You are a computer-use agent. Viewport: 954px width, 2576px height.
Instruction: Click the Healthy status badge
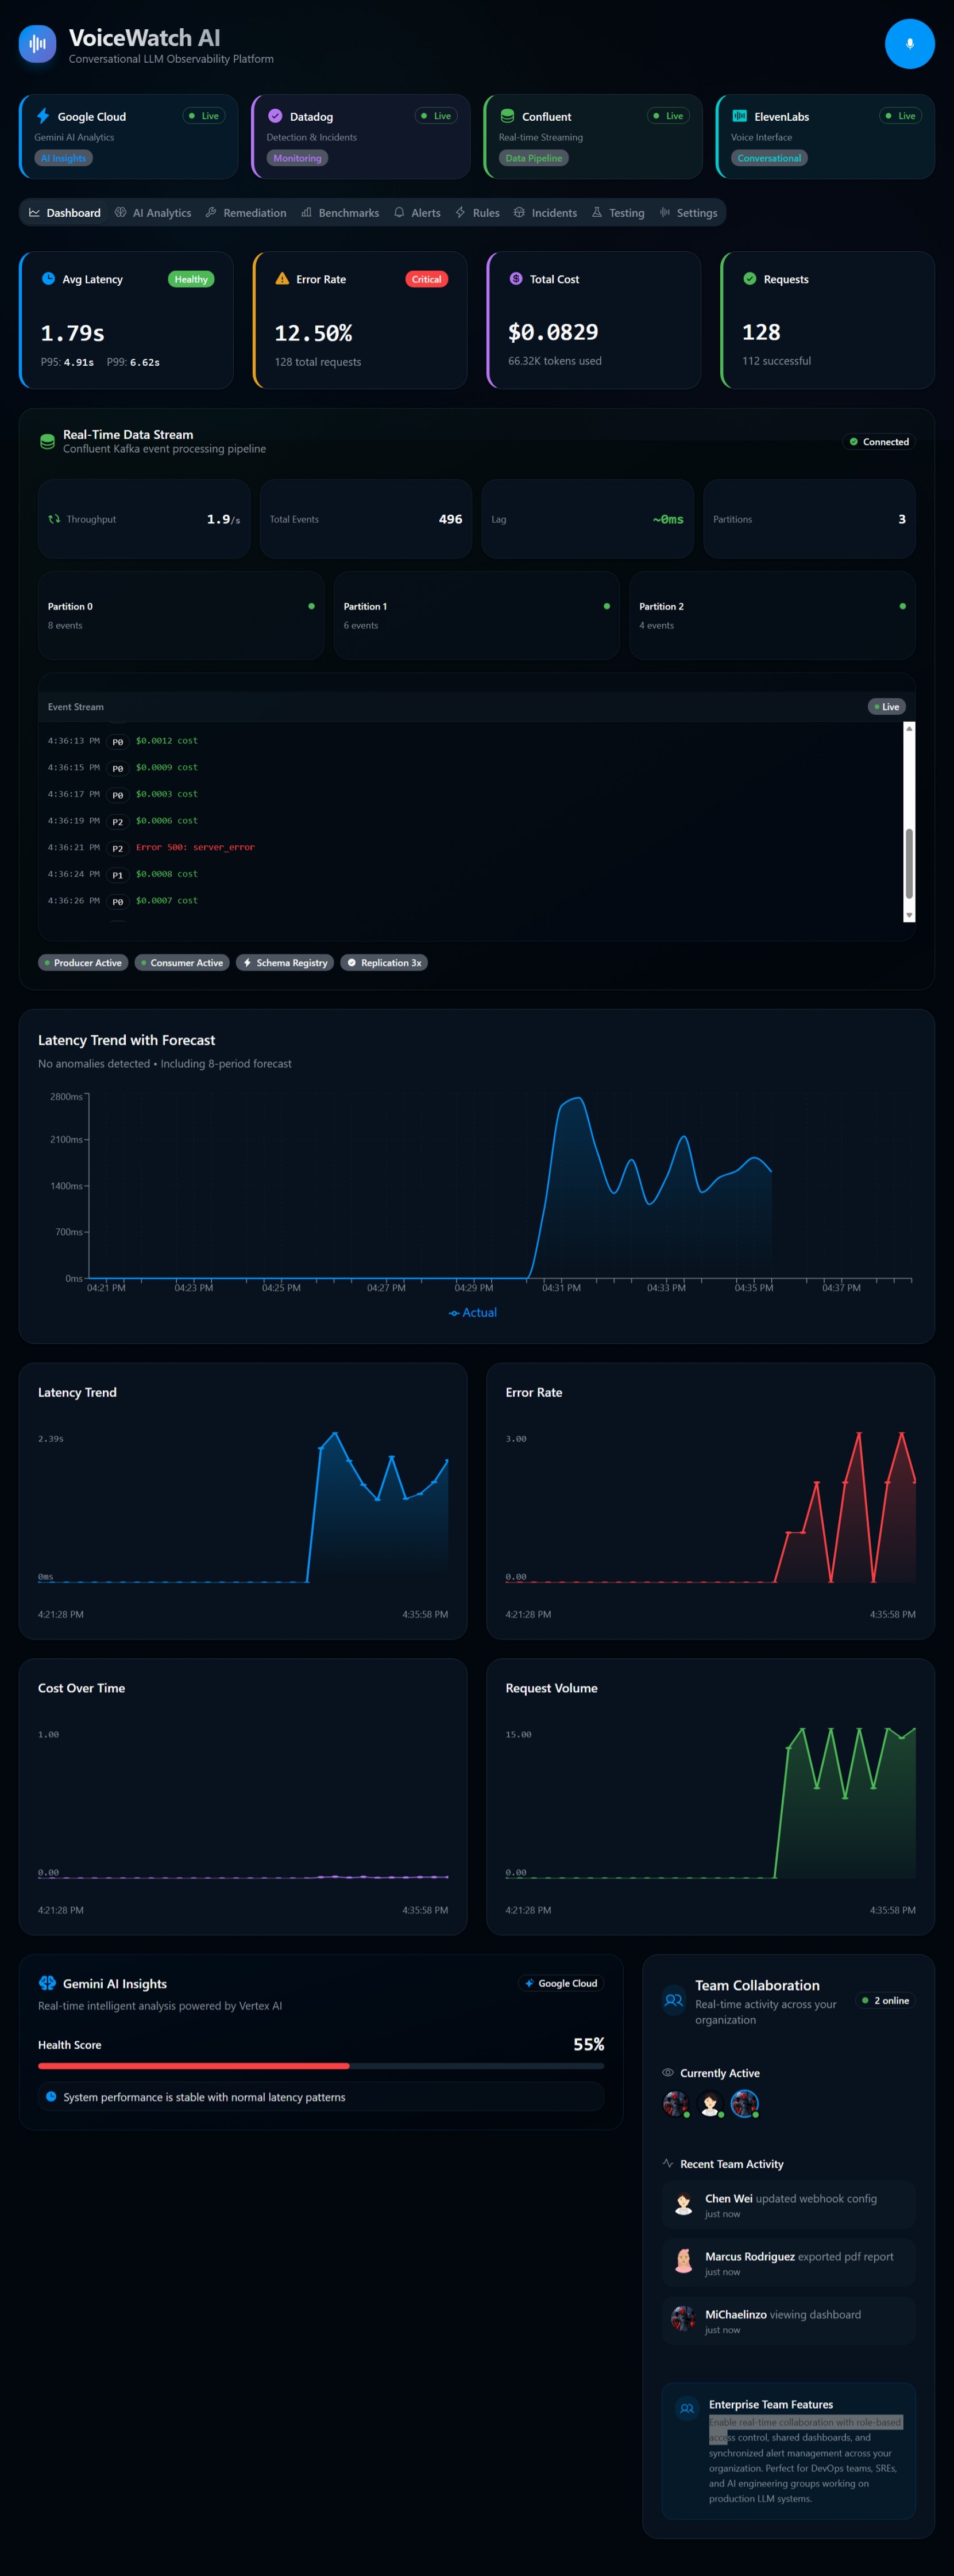pyautogui.click(x=191, y=279)
